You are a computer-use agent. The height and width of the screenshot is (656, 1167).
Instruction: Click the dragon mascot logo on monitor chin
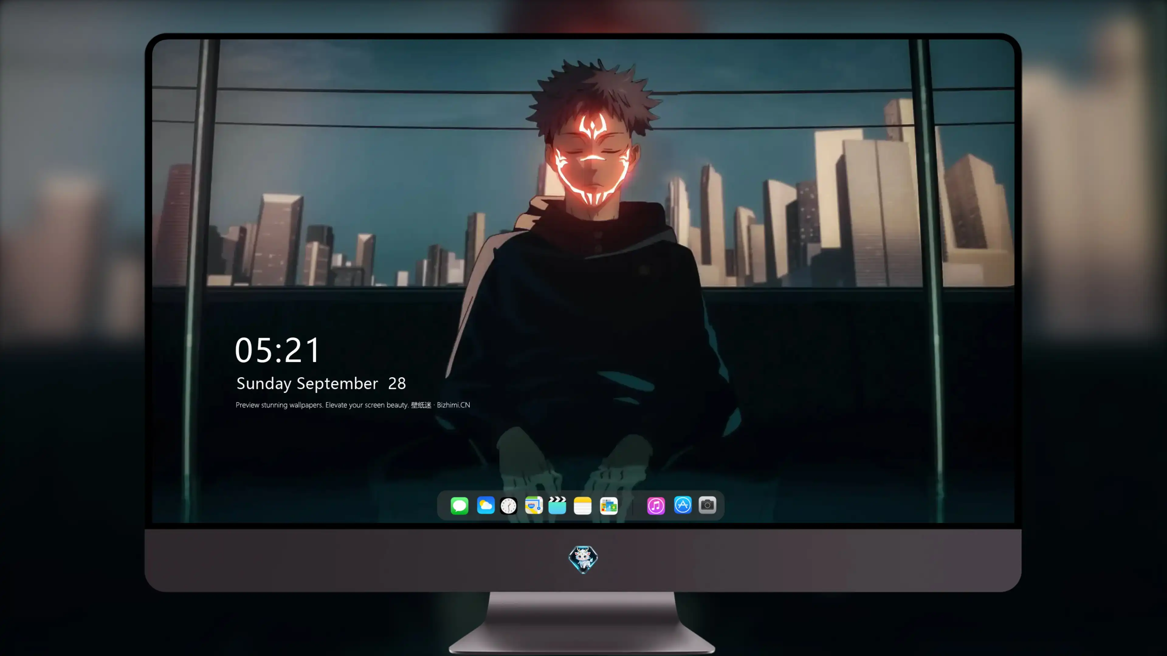tap(583, 559)
